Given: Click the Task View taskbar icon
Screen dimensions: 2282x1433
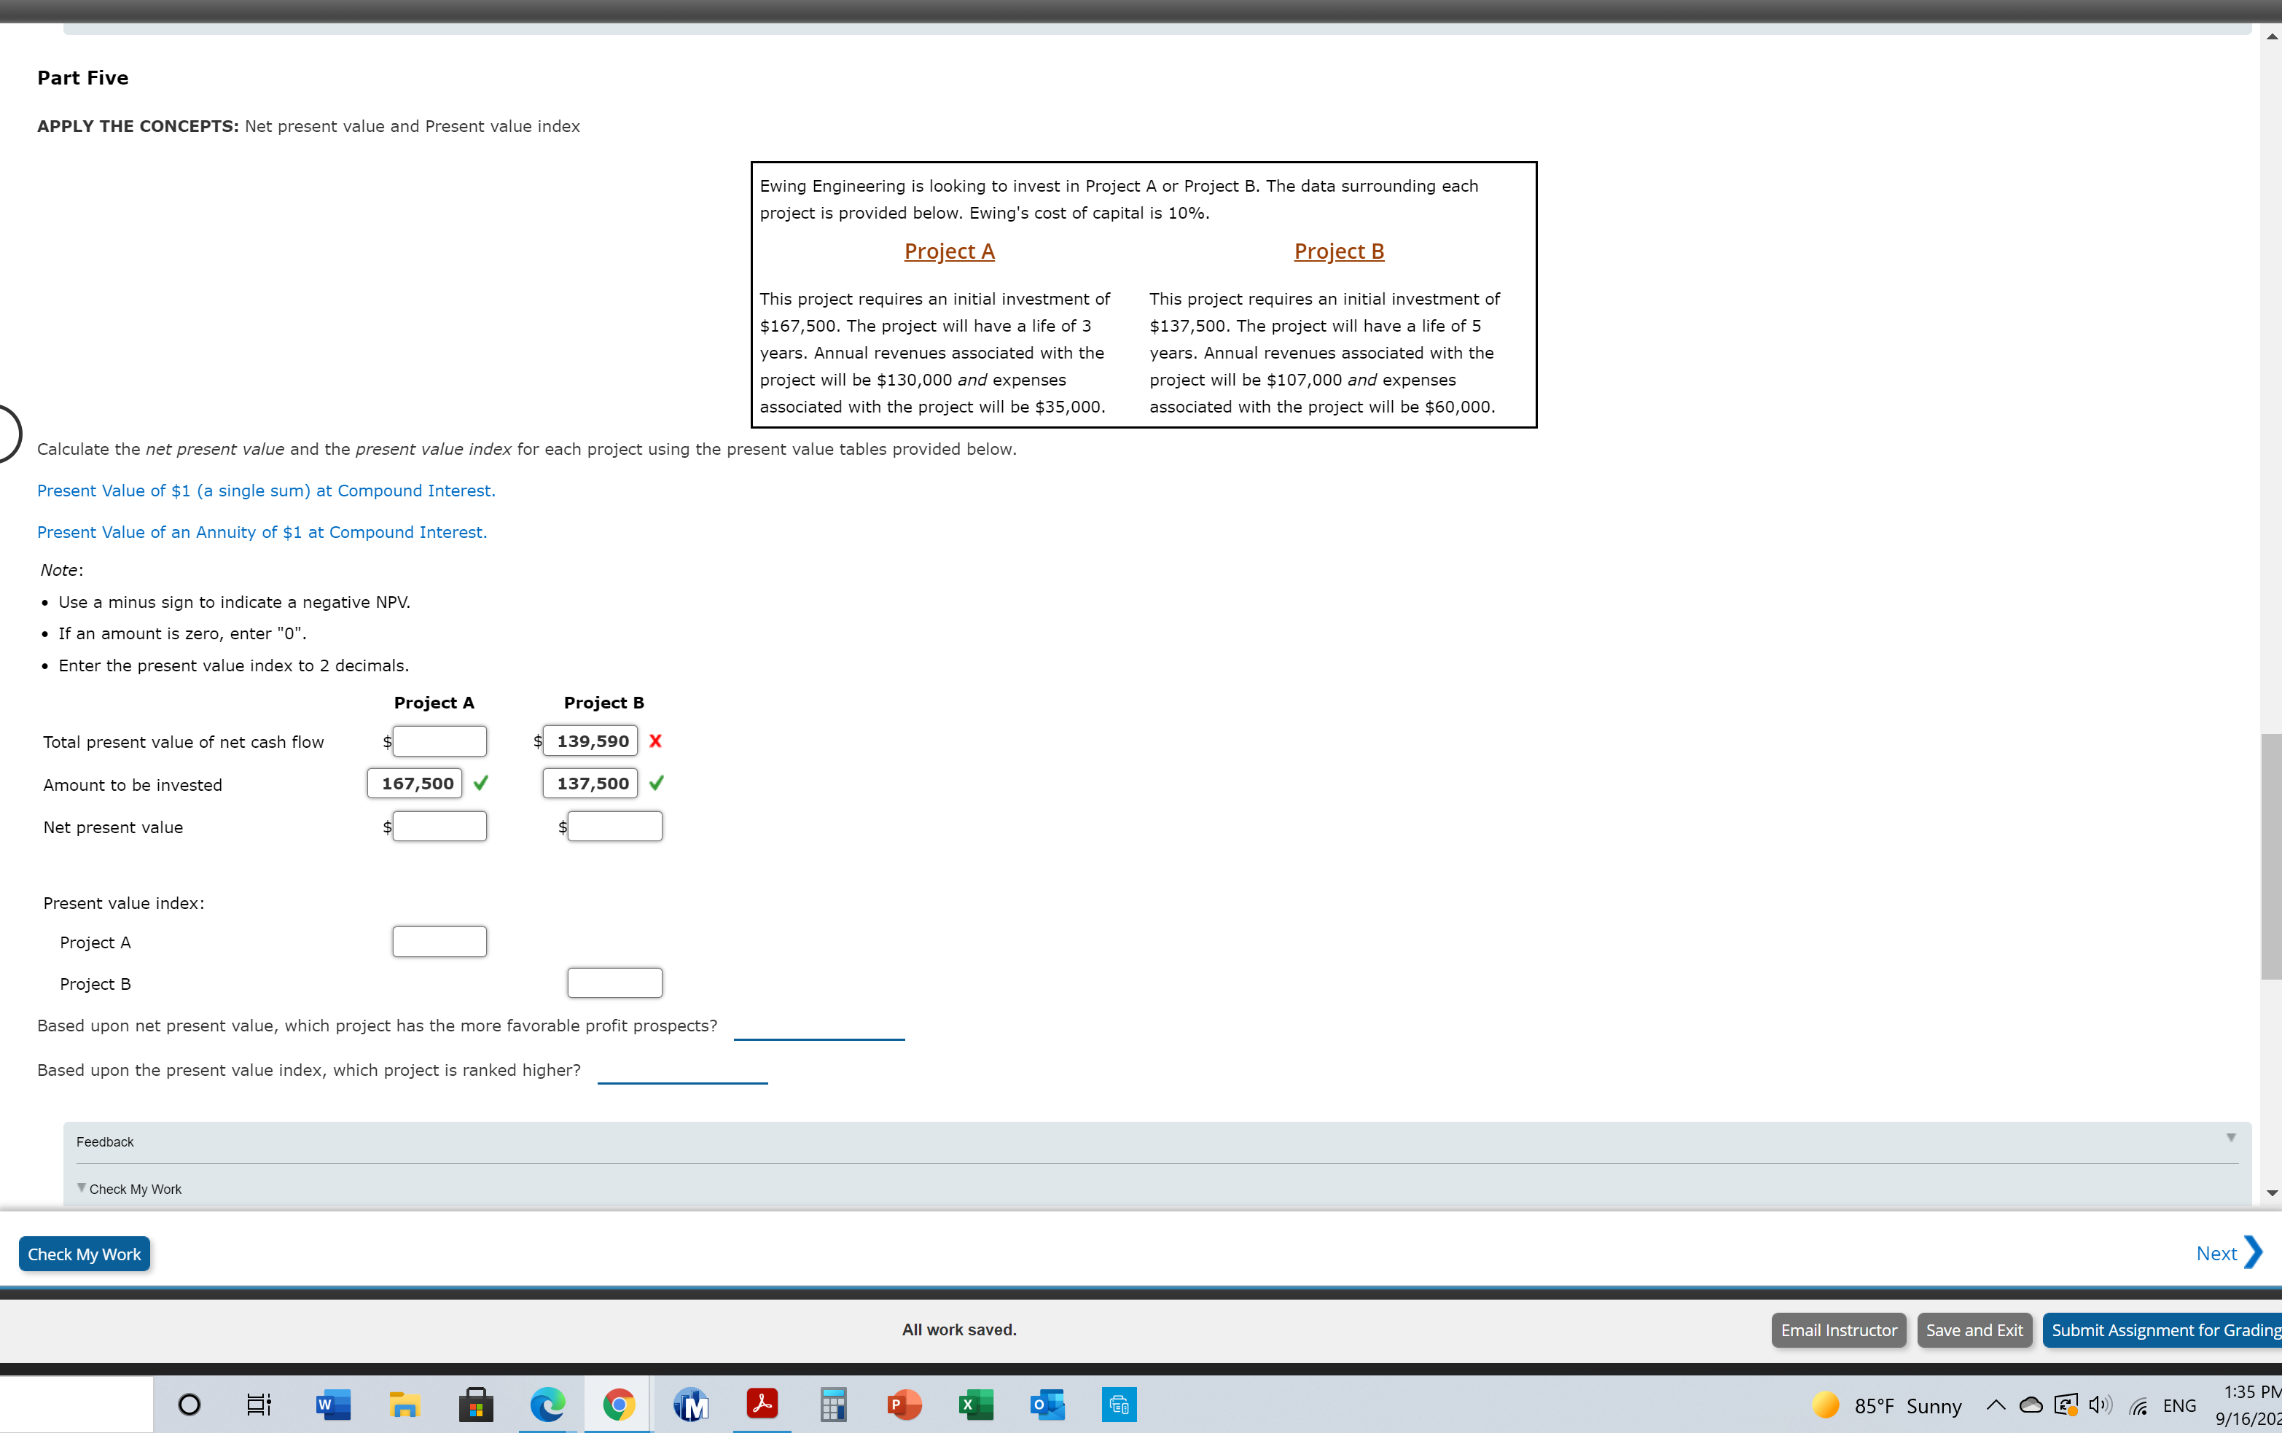Looking at the screenshot, I should (x=259, y=1405).
